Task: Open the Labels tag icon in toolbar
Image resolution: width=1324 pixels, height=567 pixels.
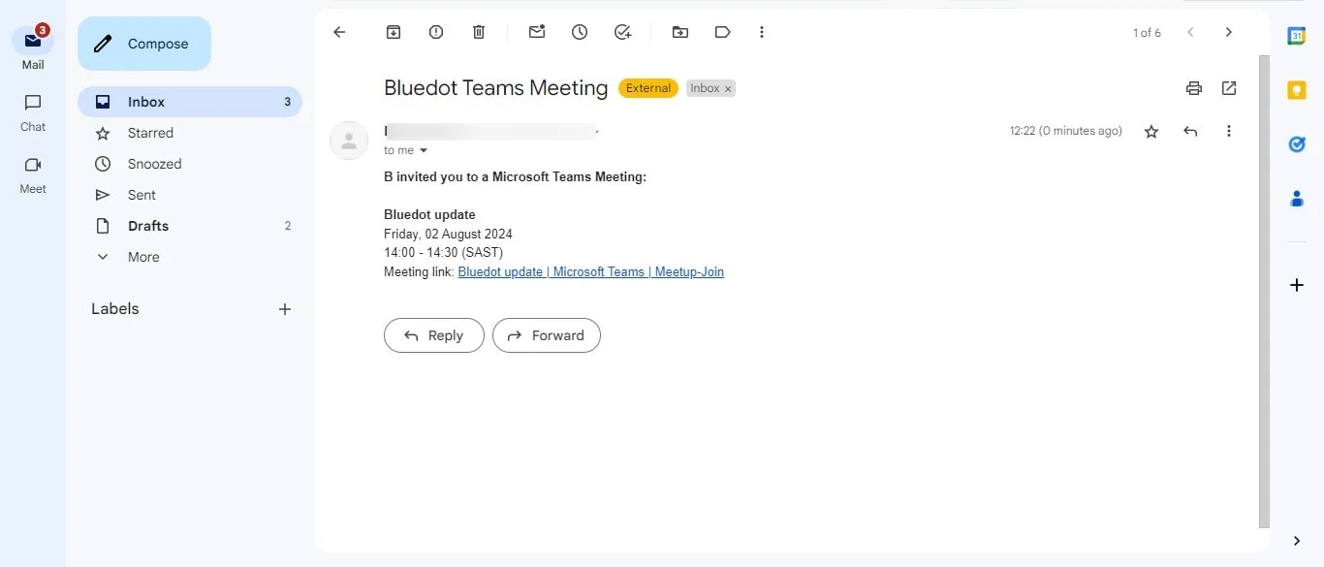Action: coord(722,32)
